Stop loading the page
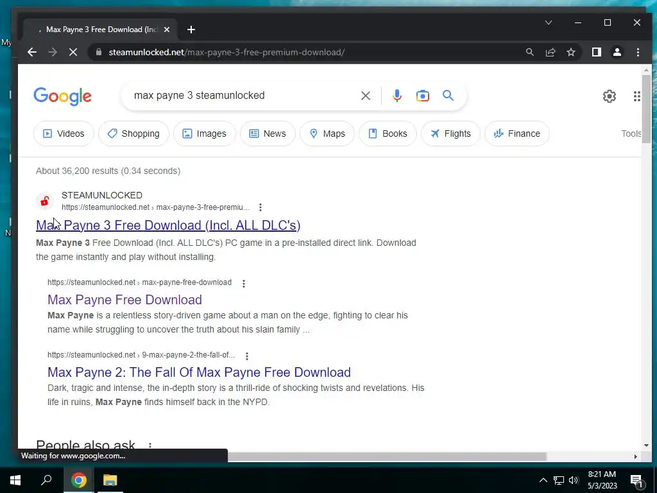Image resolution: width=657 pixels, height=493 pixels. pyautogui.click(x=73, y=52)
